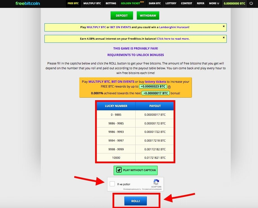
Task: Click payout 0.00000172 BTC
Action: [155, 123]
